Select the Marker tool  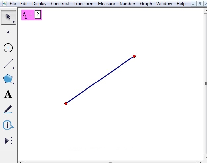tap(8, 109)
